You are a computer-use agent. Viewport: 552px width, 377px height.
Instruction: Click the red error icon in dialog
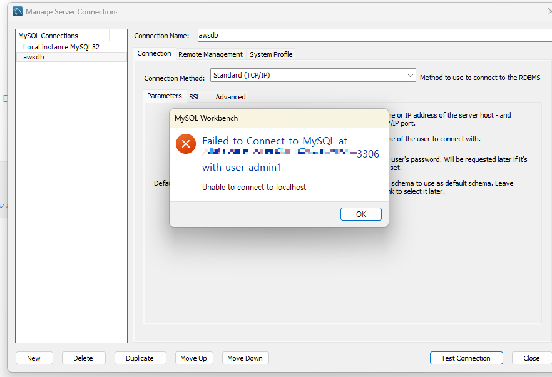[186, 144]
